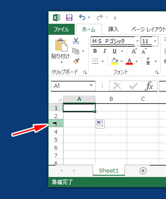Expand the font name dropdown list
Viewport: 166px width, 199px height.
(137, 41)
